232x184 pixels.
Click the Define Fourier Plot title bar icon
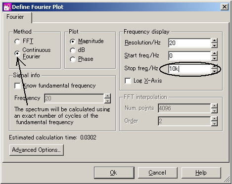click(7, 7)
